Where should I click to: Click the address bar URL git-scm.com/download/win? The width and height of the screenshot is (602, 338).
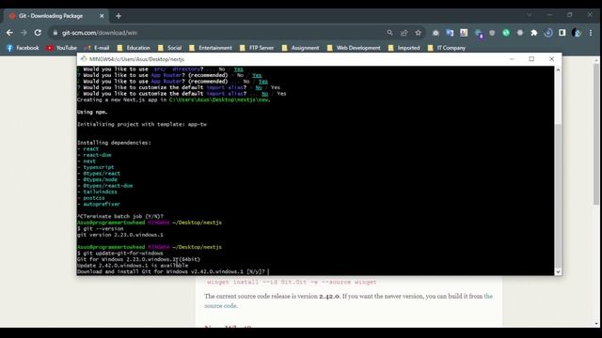(100, 33)
